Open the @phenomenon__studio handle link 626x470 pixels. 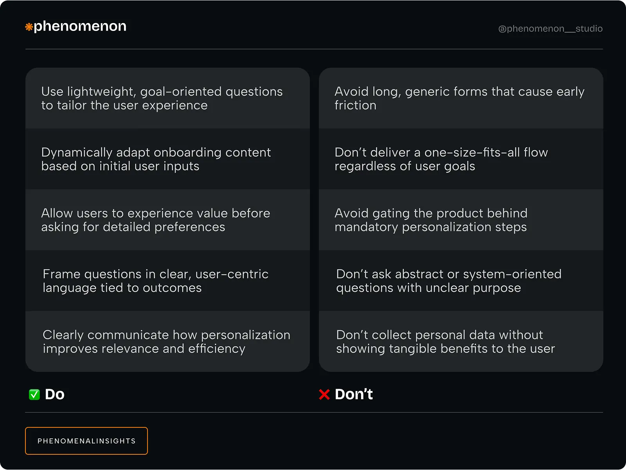[x=550, y=29]
